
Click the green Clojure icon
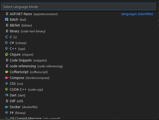pyautogui.click(x=7, y=55)
